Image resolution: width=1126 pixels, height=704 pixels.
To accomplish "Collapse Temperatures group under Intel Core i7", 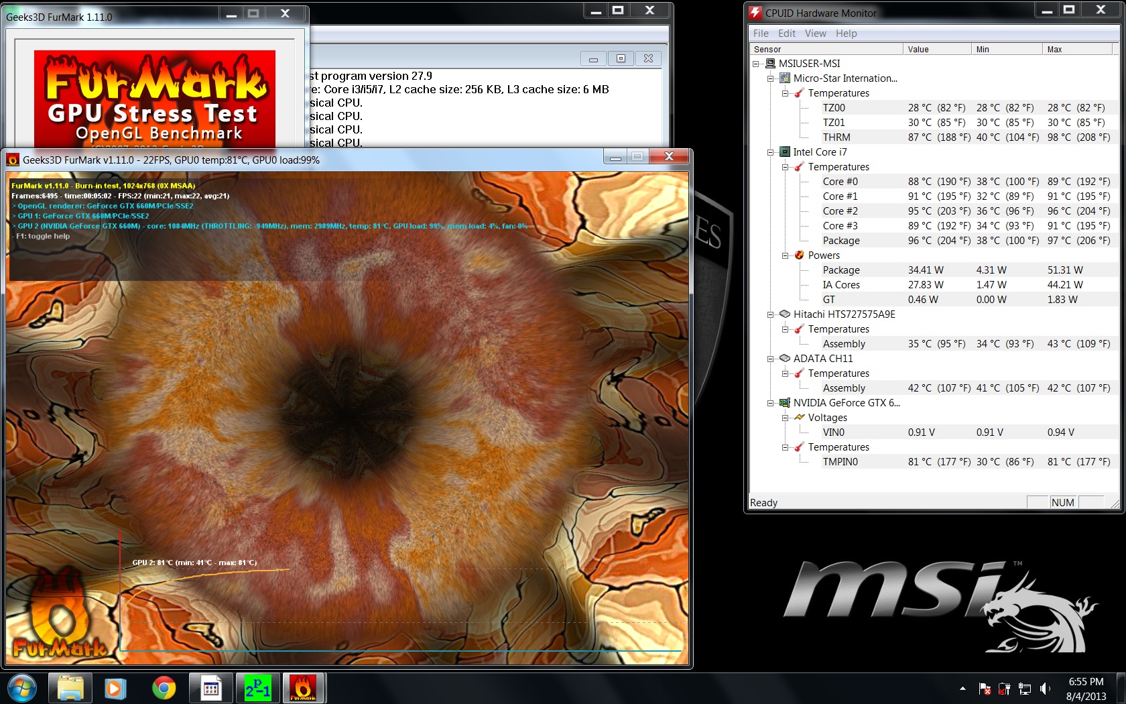I will [786, 167].
